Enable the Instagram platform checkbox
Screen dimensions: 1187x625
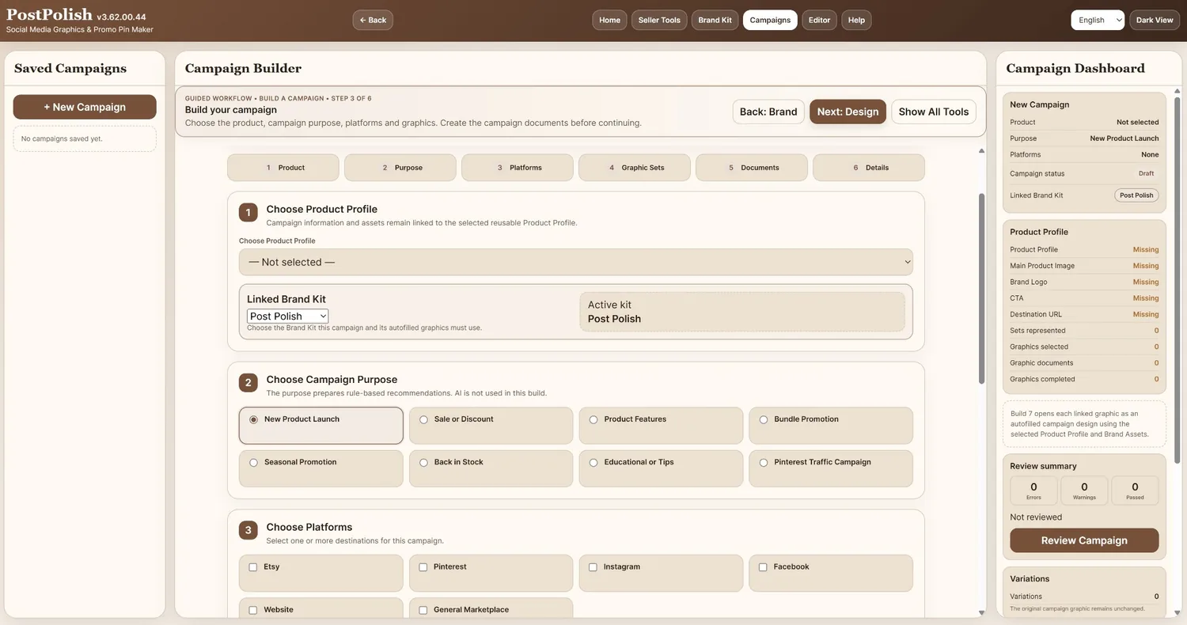[x=593, y=567]
